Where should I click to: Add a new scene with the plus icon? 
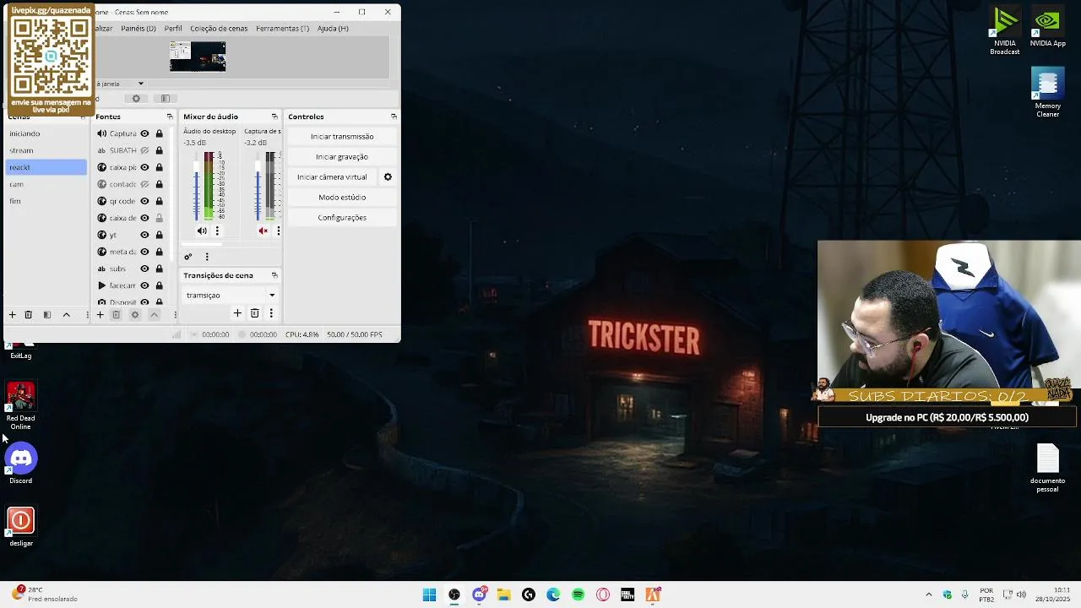pos(12,314)
